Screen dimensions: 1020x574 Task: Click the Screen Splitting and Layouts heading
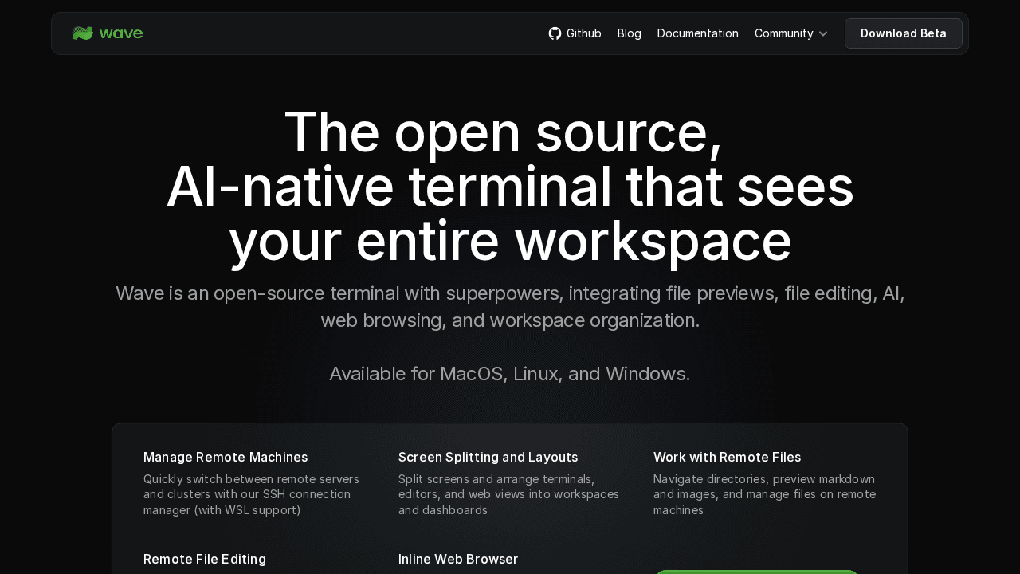coord(488,457)
